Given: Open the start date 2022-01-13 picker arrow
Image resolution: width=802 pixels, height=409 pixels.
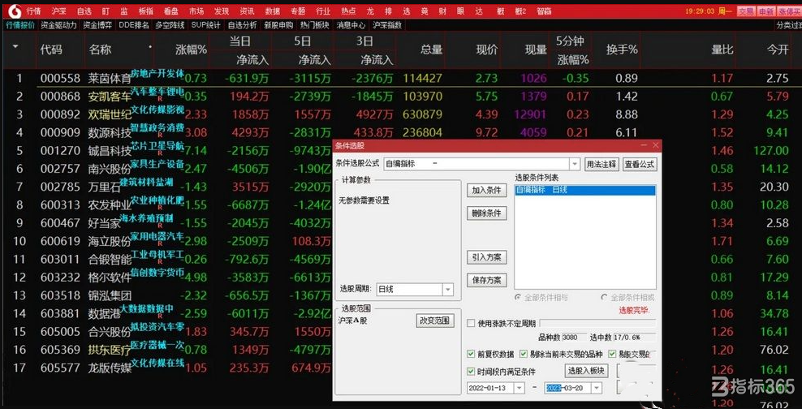Looking at the screenshot, I should [520, 388].
